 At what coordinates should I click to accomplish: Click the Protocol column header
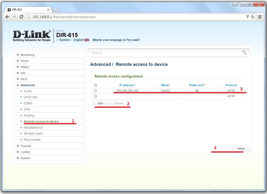(x=231, y=85)
